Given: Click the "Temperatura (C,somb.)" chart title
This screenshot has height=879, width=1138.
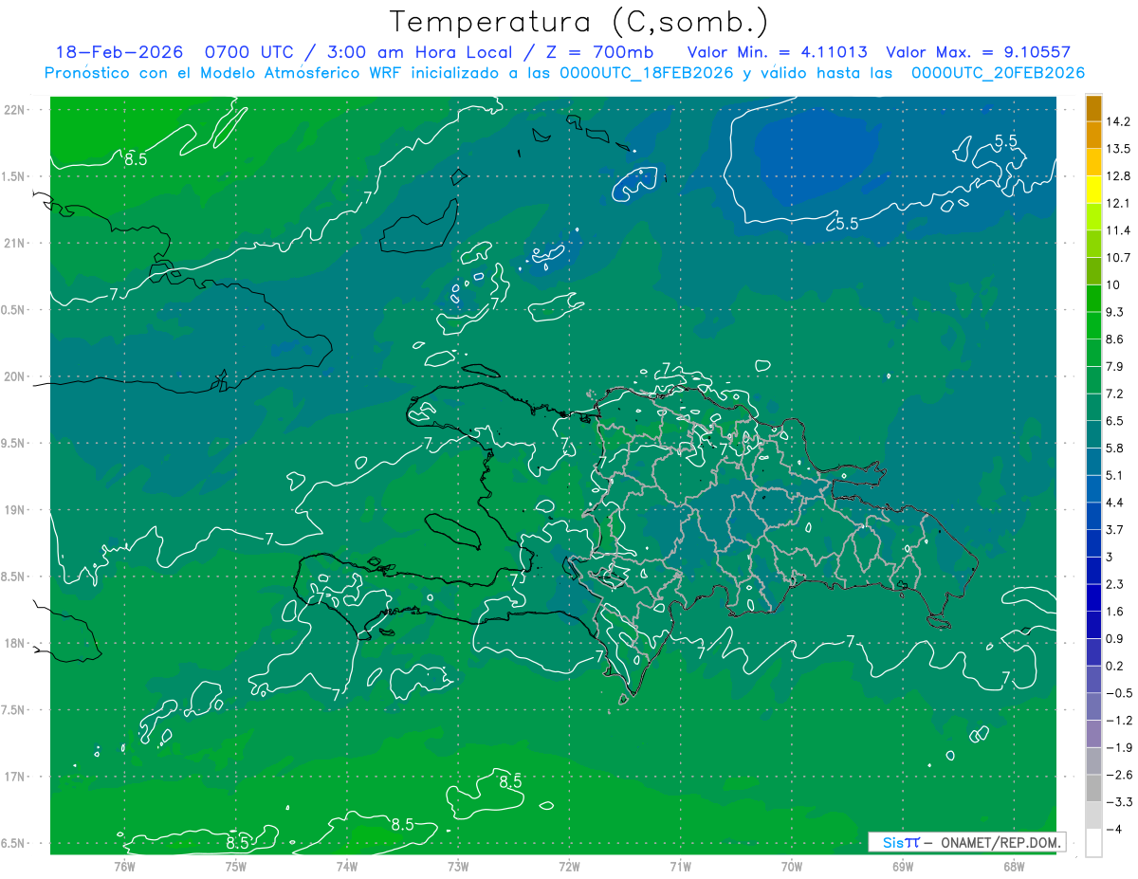Looking at the screenshot, I should click(579, 22).
